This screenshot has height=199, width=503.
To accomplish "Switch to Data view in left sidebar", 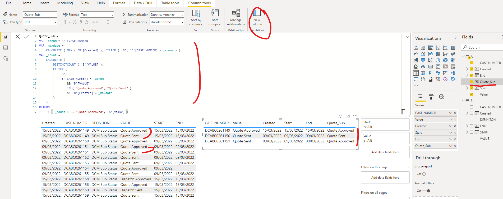I will point(6,48).
